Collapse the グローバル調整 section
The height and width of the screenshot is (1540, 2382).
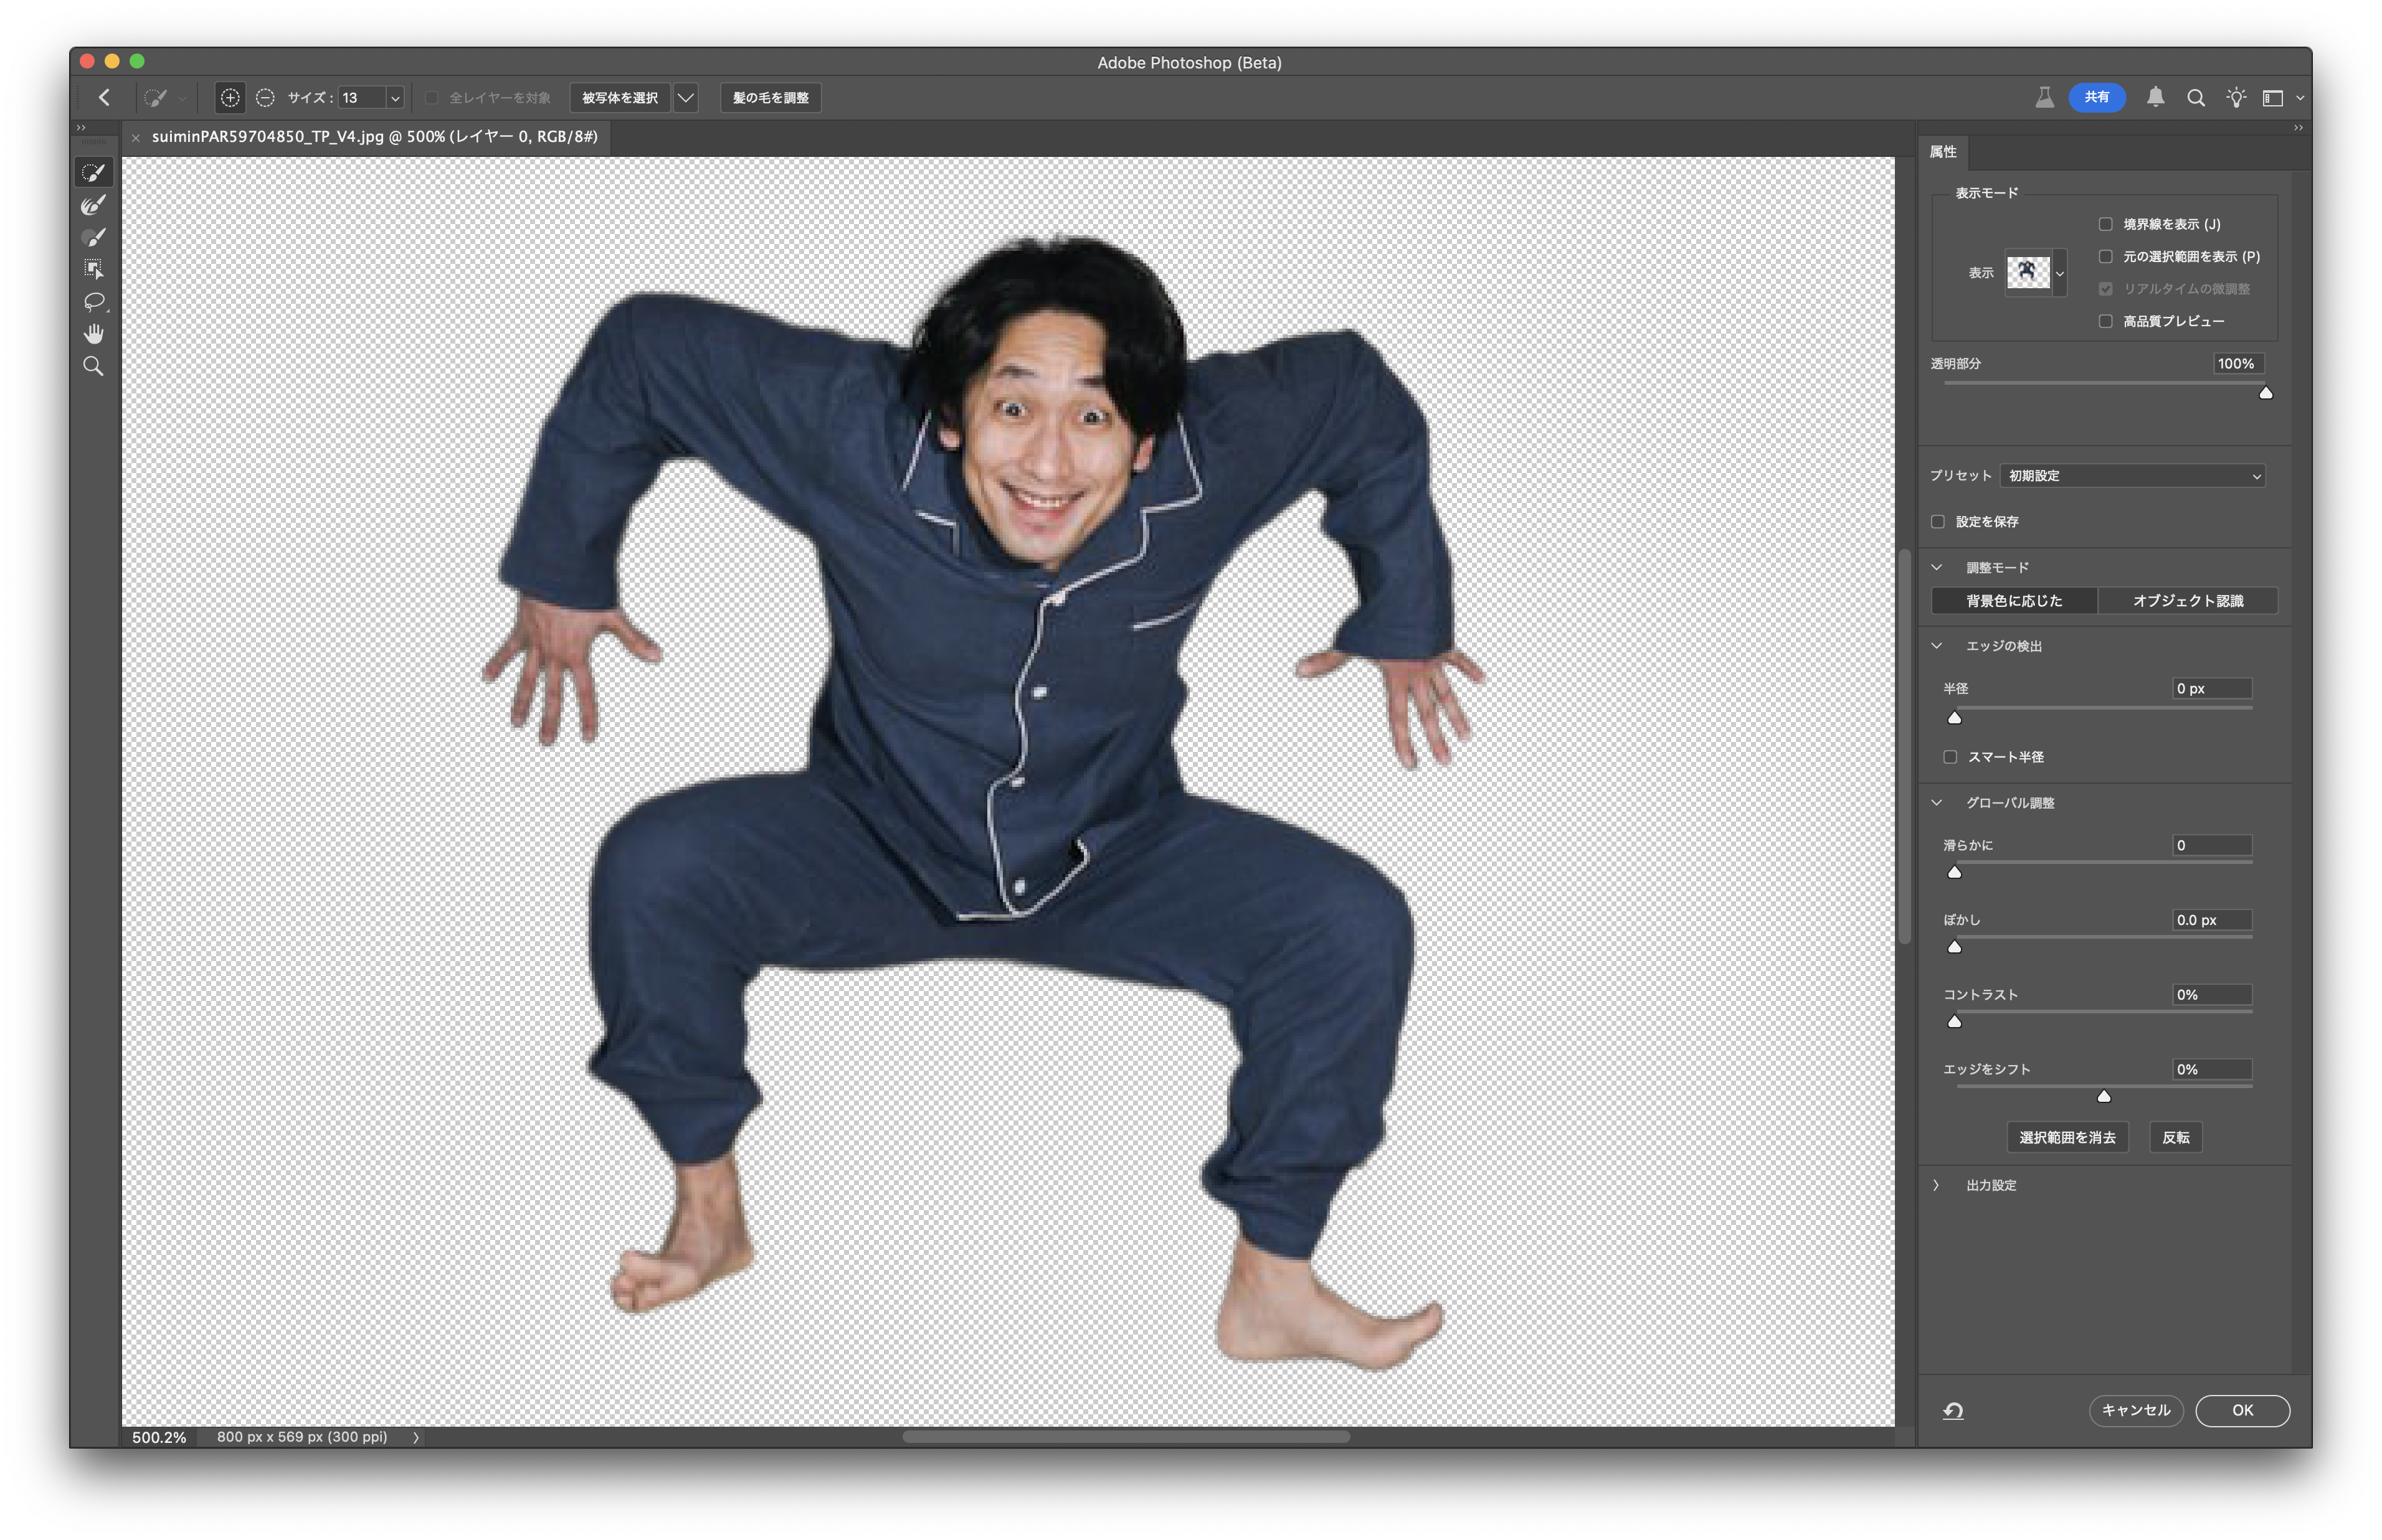coord(1936,802)
